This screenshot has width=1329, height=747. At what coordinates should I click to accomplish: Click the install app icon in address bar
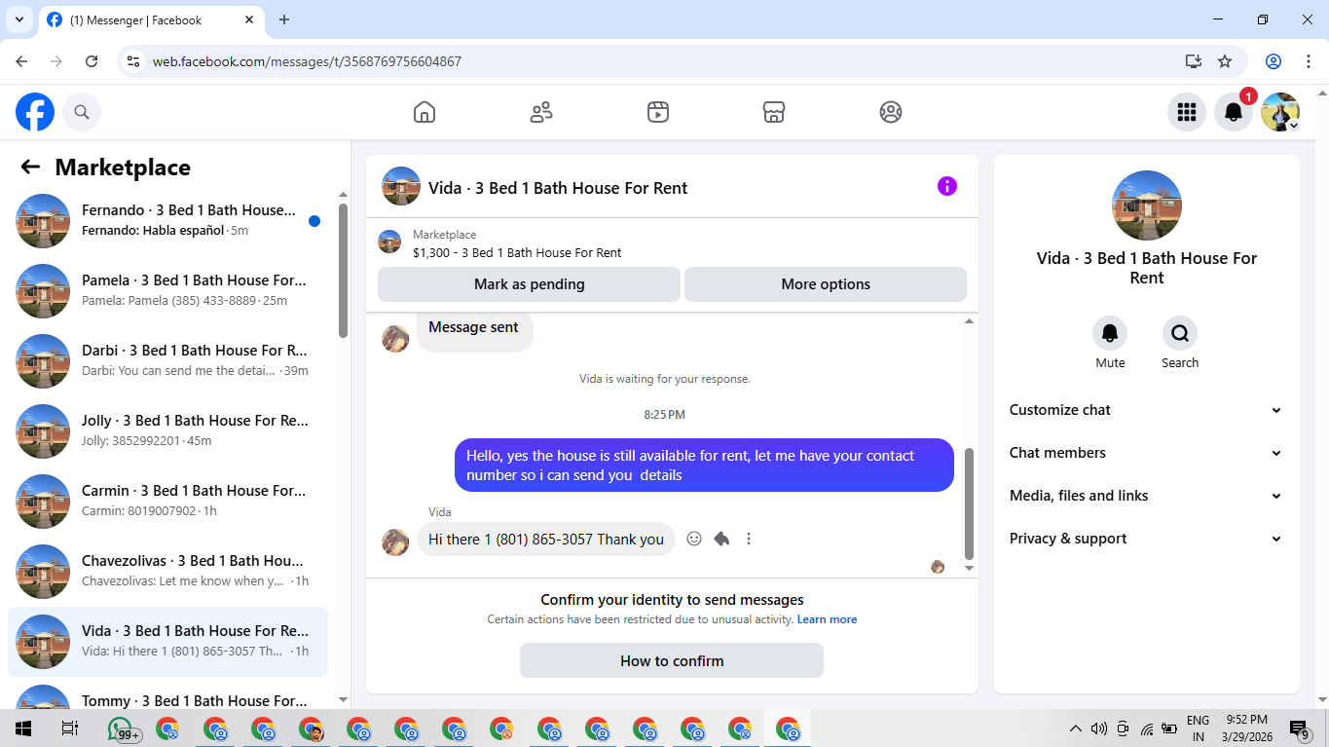pos(1194,61)
